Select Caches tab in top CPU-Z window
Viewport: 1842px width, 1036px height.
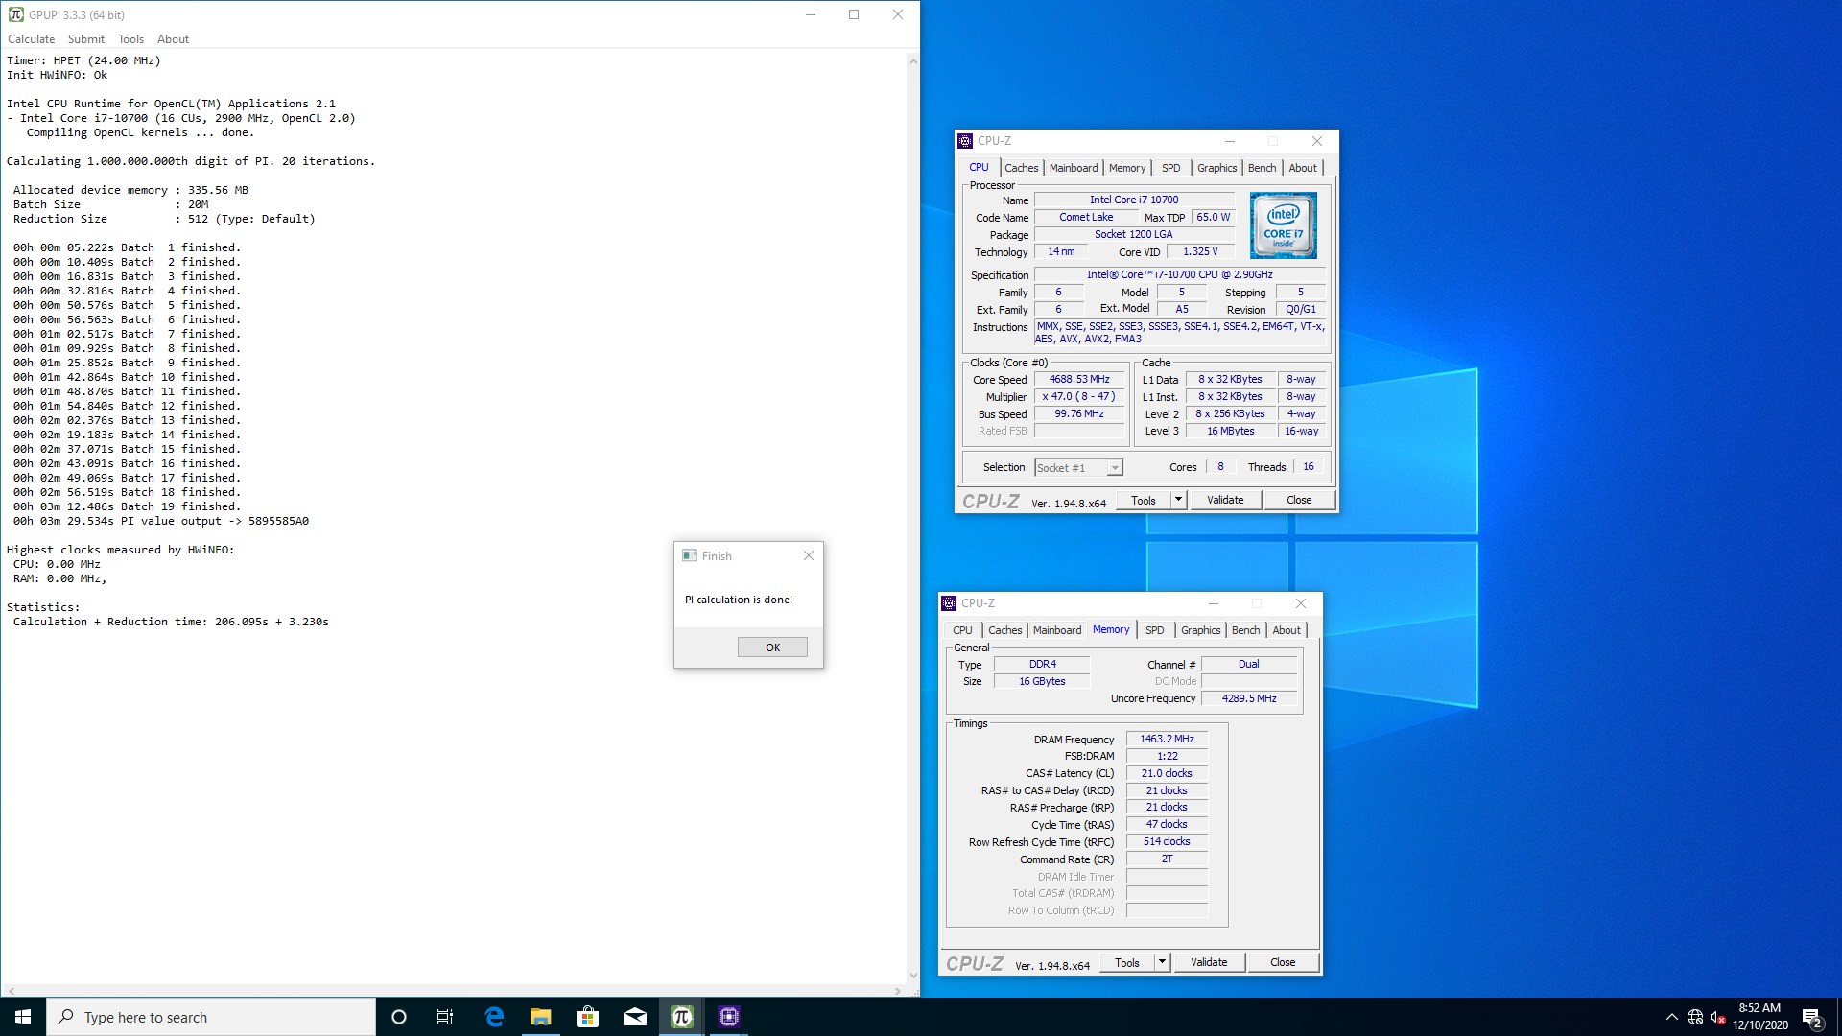pos(1021,168)
